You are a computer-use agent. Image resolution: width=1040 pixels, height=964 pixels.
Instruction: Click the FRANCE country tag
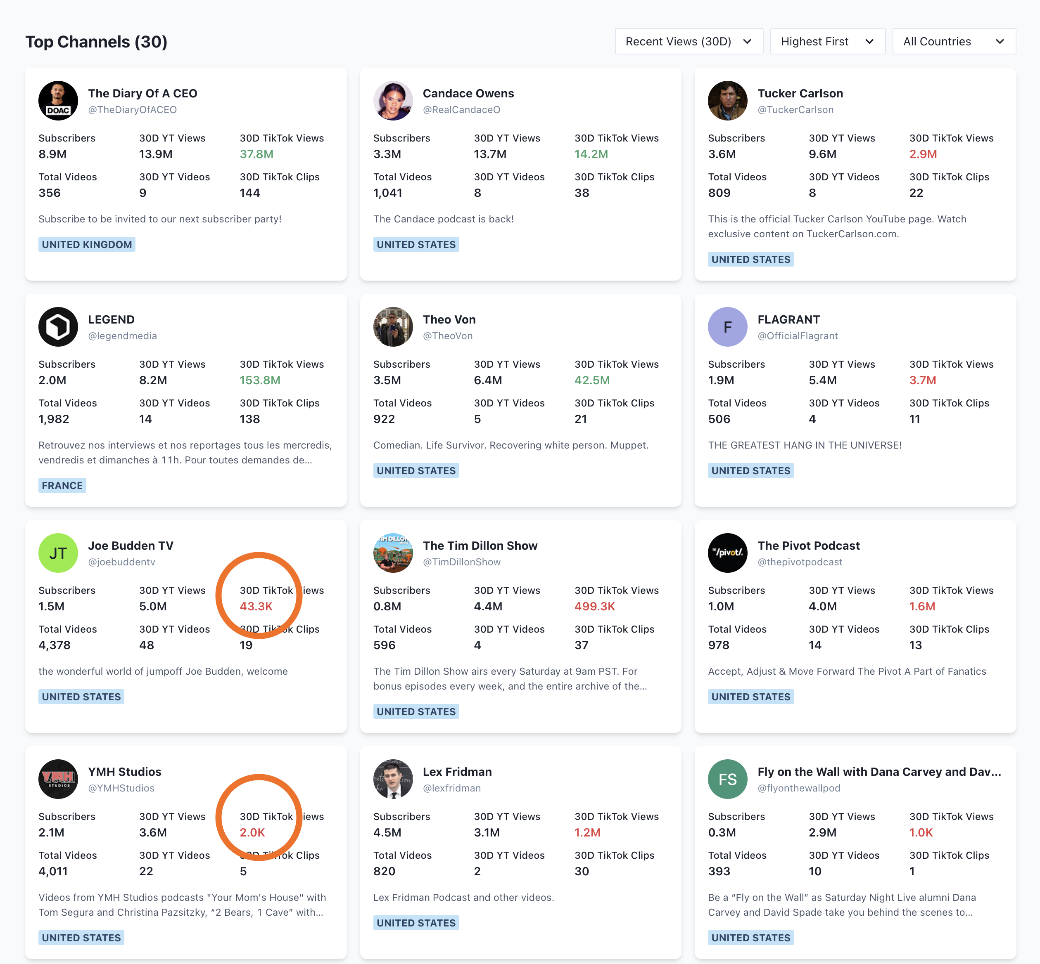pos(62,485)
